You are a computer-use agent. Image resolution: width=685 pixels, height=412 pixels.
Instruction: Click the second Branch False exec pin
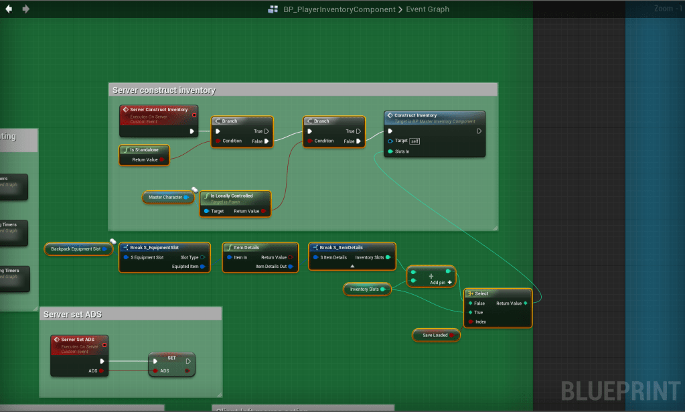pyautogui.click(x=358, y=141)
